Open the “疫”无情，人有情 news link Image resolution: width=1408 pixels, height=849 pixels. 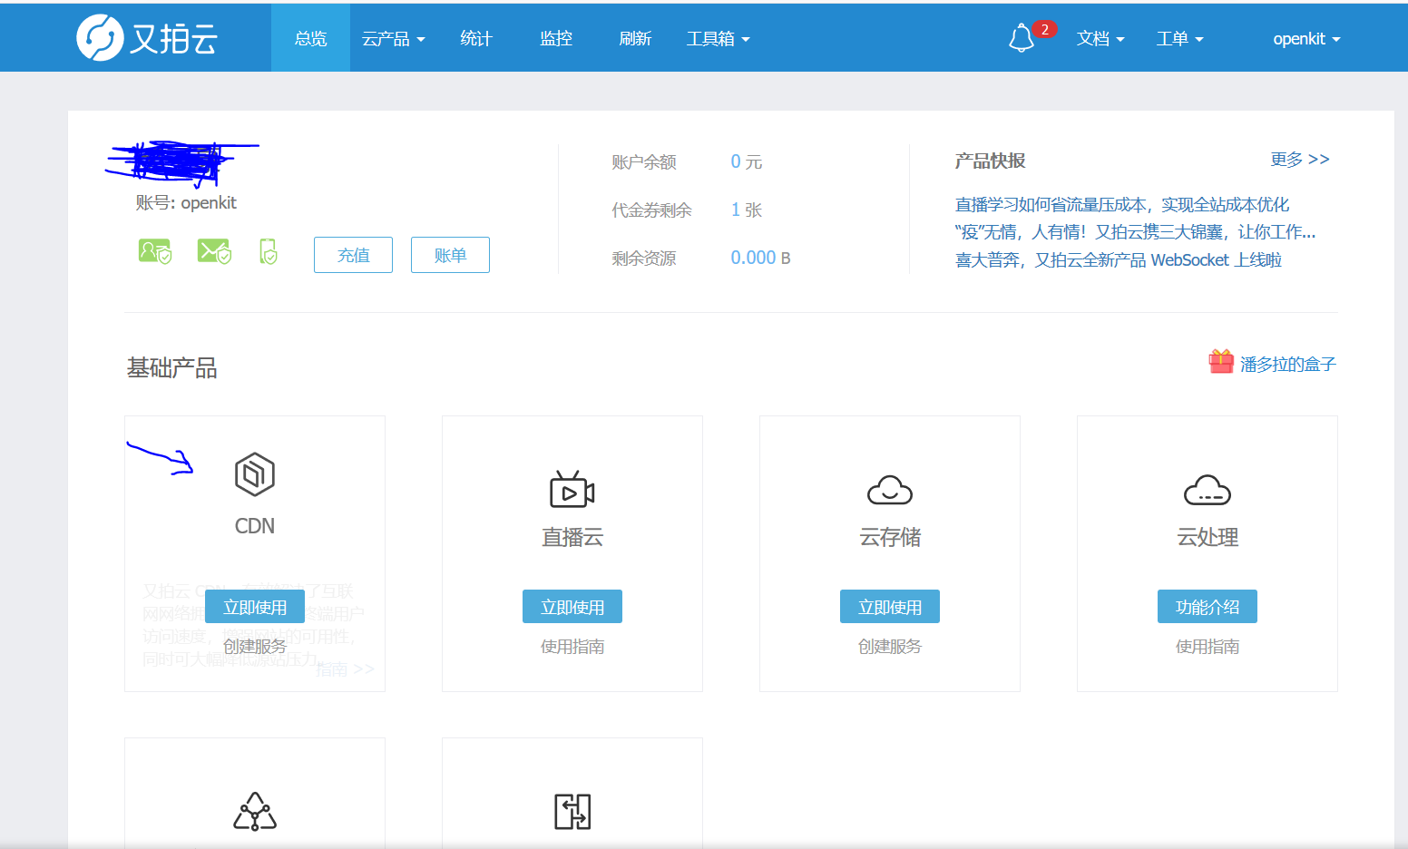(1135, 232)
